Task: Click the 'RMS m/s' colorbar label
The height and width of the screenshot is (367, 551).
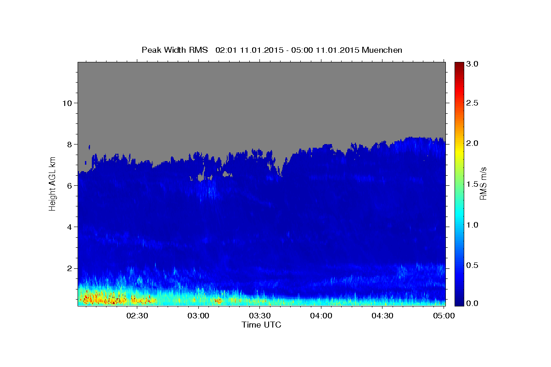Action: point(483,183)
